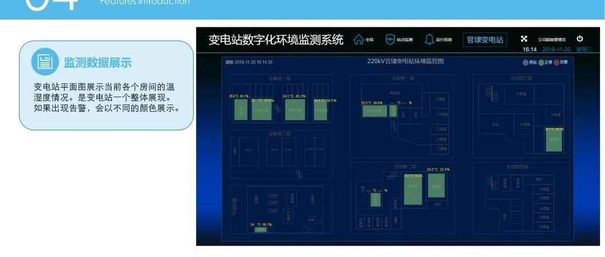Click the 设备楼一层 floor label
Viewport: 605px width, 257px height.
tap(280, 78)
